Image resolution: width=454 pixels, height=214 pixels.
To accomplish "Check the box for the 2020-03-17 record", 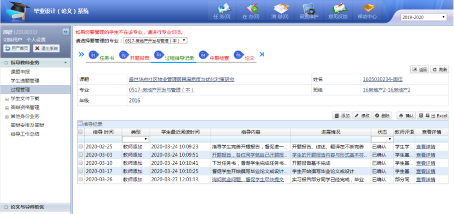I will (x=80, y=171).
